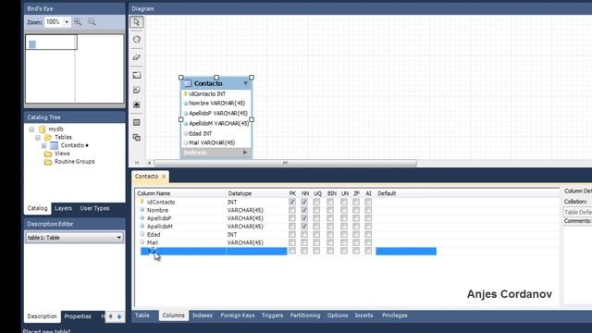Click the Datatype column header
The image size is (592, 333).
[240, 193]
